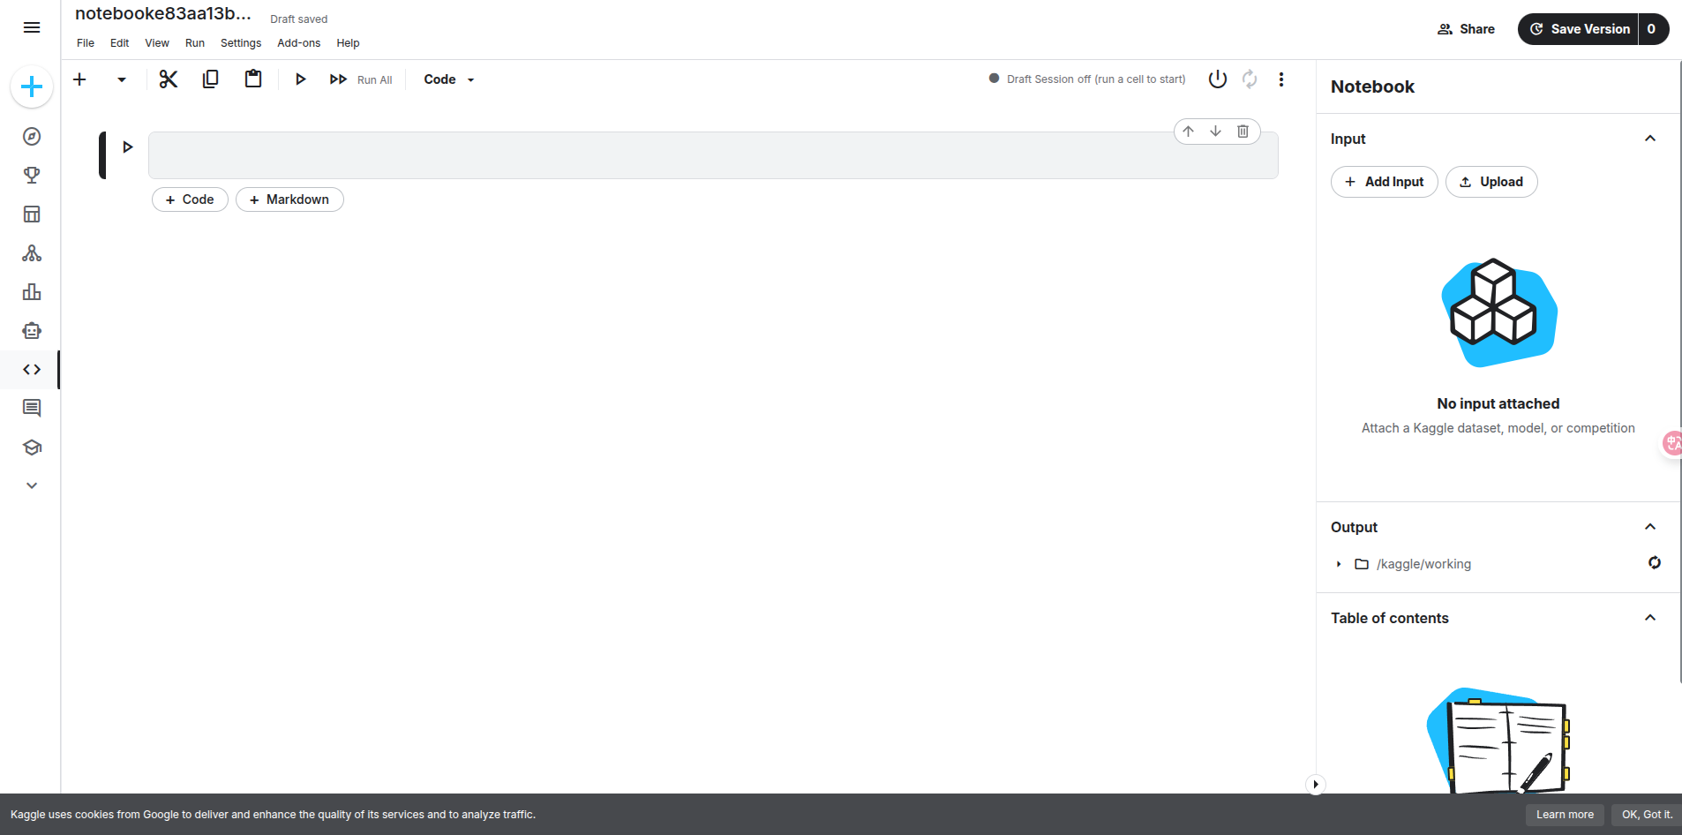Expand the /kaggle/working folder tree

1340,564
